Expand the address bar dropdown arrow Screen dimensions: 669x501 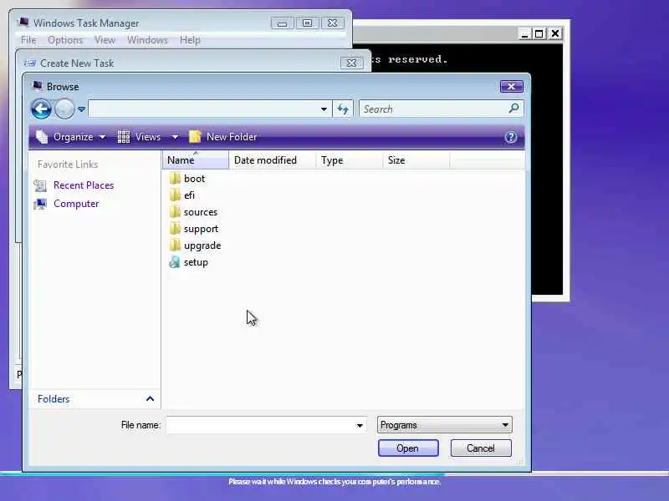pyautogui.click(x=324, y=109)
